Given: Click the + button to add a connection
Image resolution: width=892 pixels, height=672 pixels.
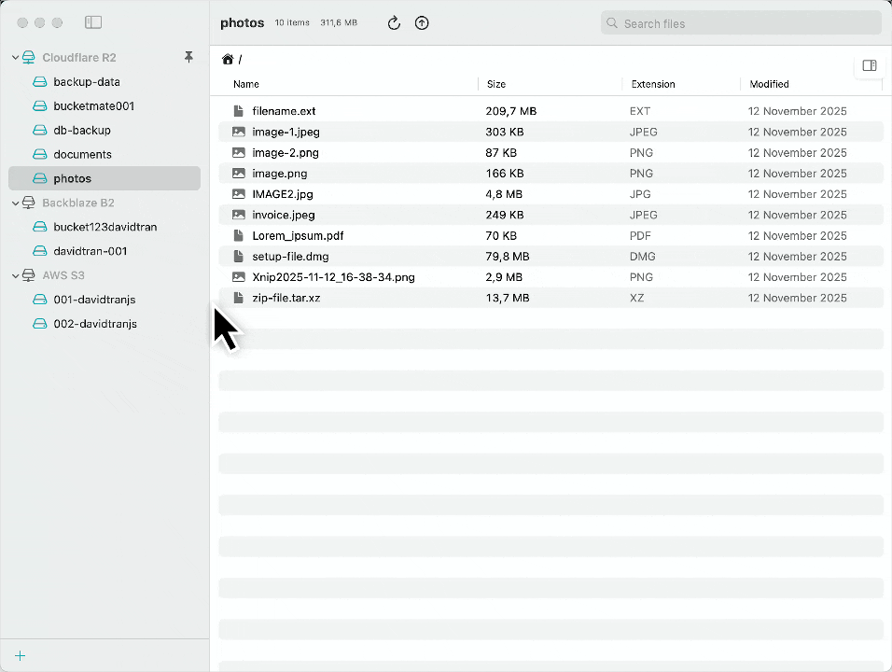Looking at the screenshot, I should [20, 655].
